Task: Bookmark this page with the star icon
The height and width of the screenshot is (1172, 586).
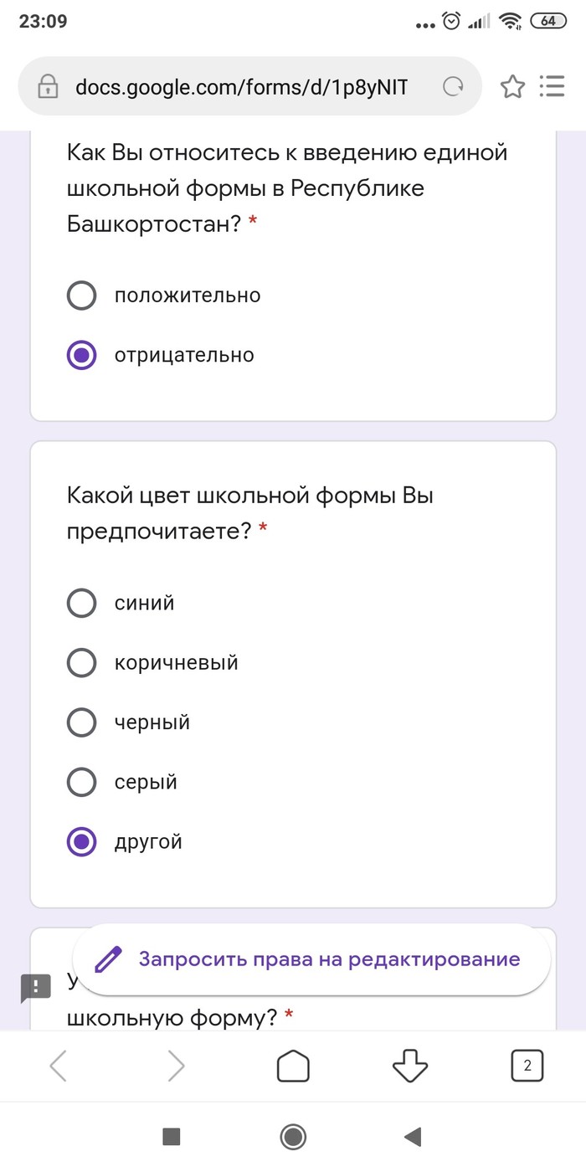Action: pos(511,86)
